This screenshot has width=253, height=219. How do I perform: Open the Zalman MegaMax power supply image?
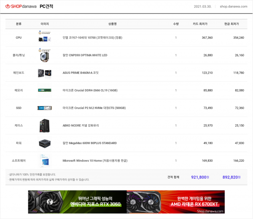point(45,143)
